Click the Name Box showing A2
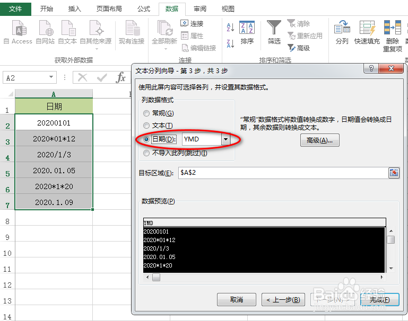408x321 pixels. pyautogui.click(x=25, y=77)
